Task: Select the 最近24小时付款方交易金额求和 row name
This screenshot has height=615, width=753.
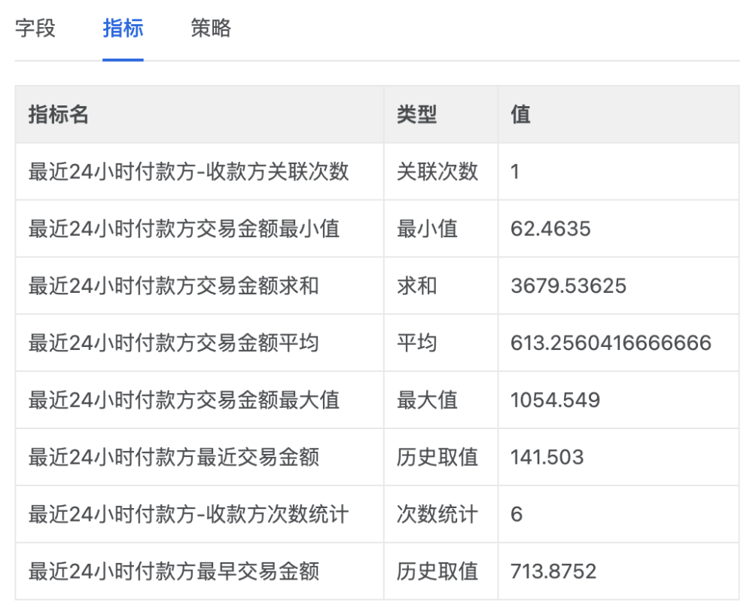Action: coord(173,286)
